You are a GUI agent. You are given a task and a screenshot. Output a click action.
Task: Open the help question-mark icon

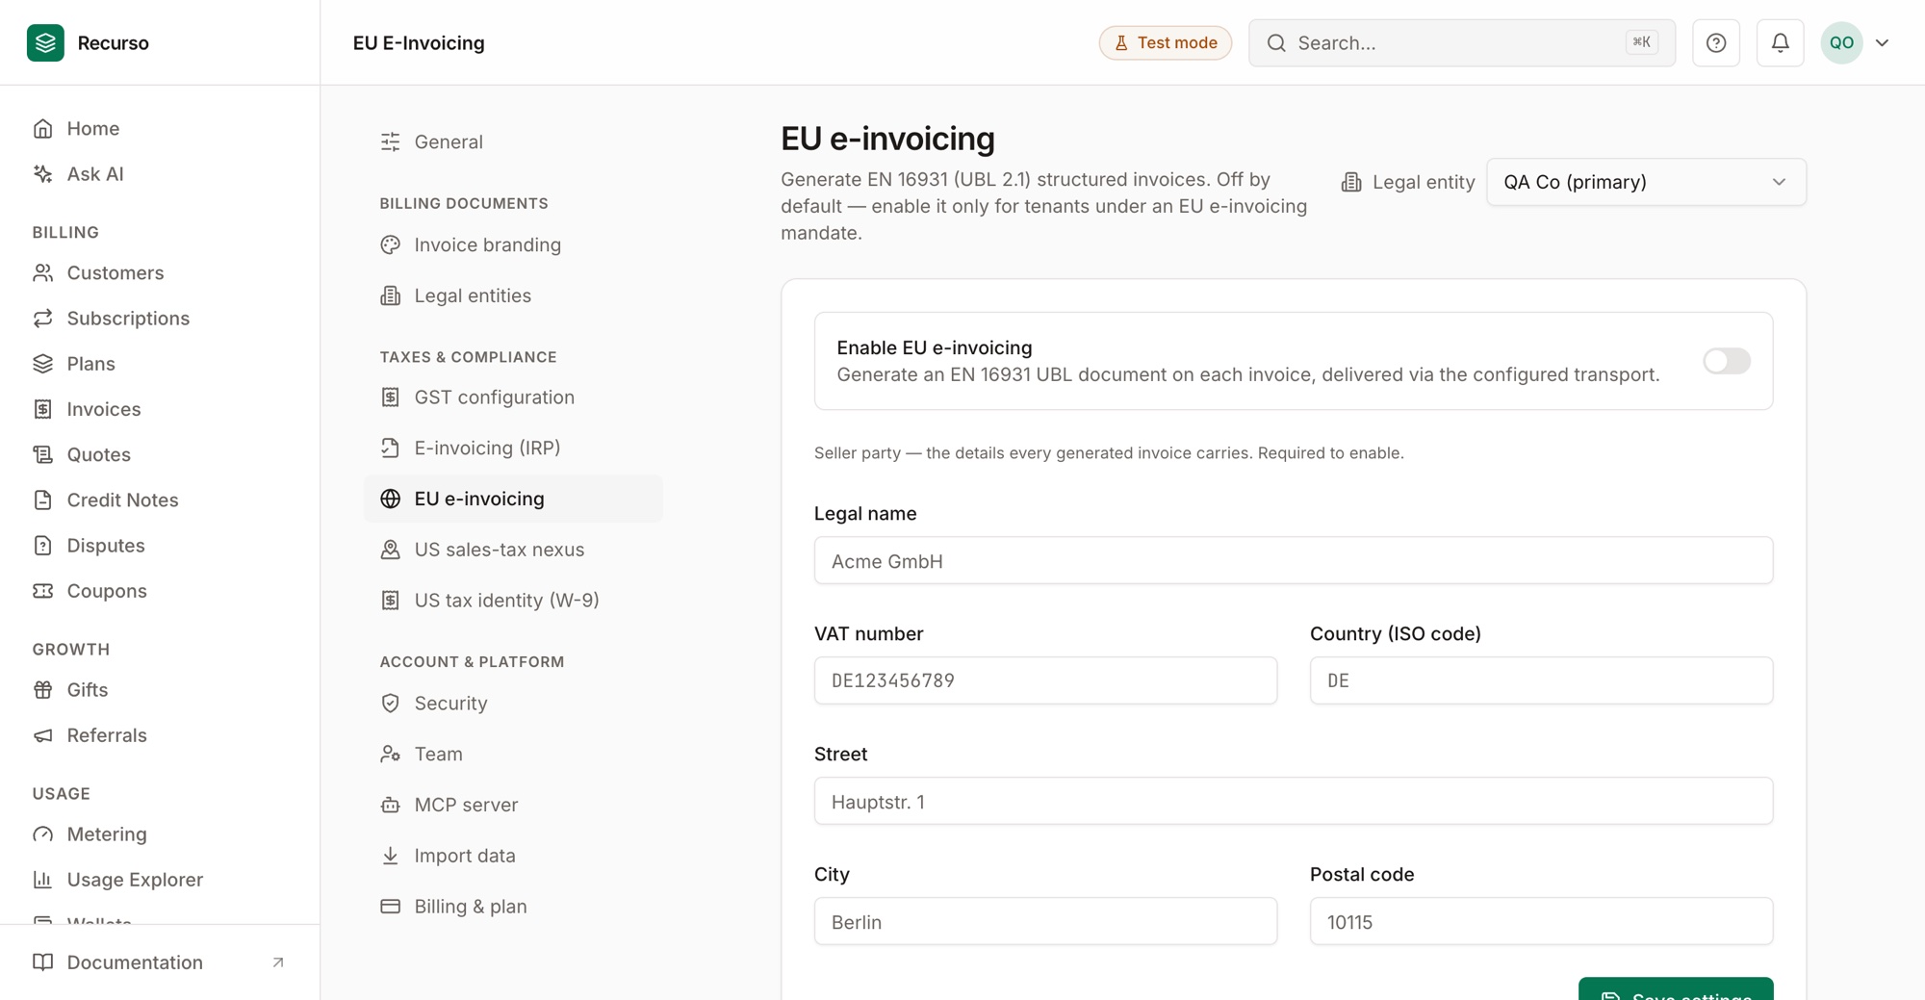1716,42
